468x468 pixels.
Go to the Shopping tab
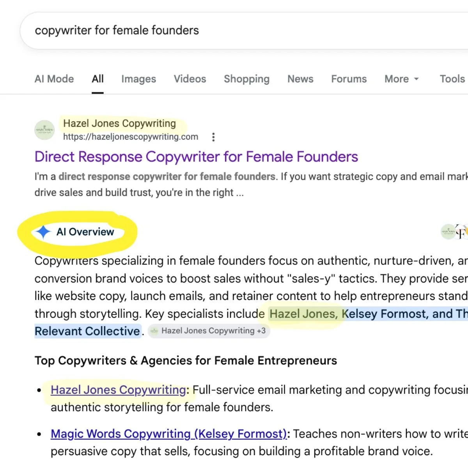[x=246, y=79]
